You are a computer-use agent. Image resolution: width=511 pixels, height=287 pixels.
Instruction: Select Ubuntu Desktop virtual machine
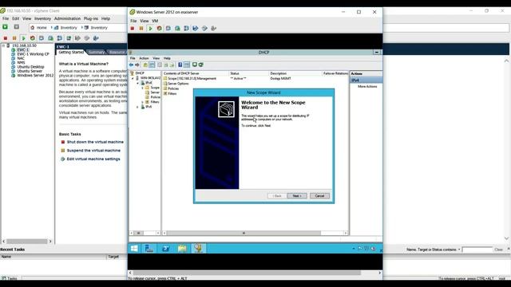(x=30, y=67)
